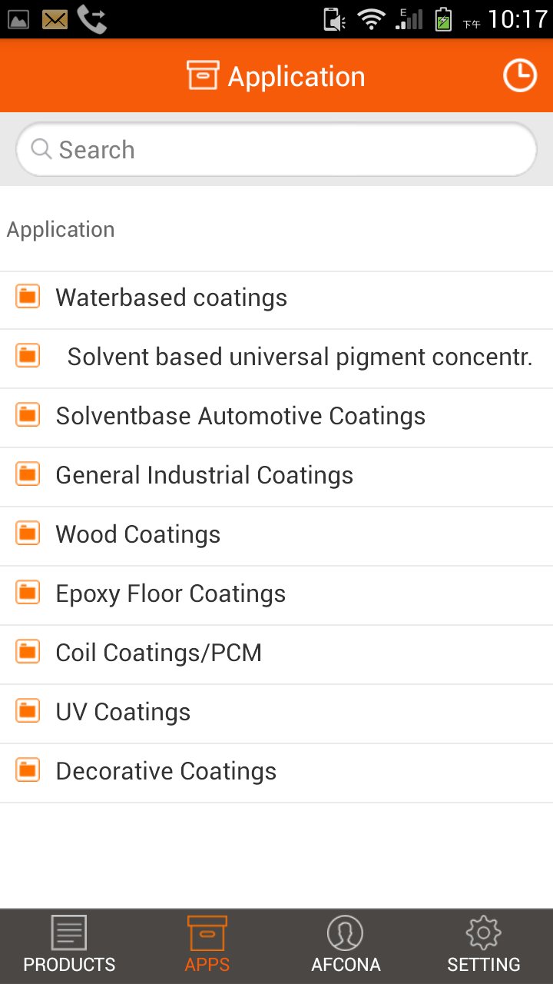Open Epoxy Floor Coatings list item
Image resolution: width=553 pixels, height=984 pixels.
pyautogui.click(x=171, y=594)
